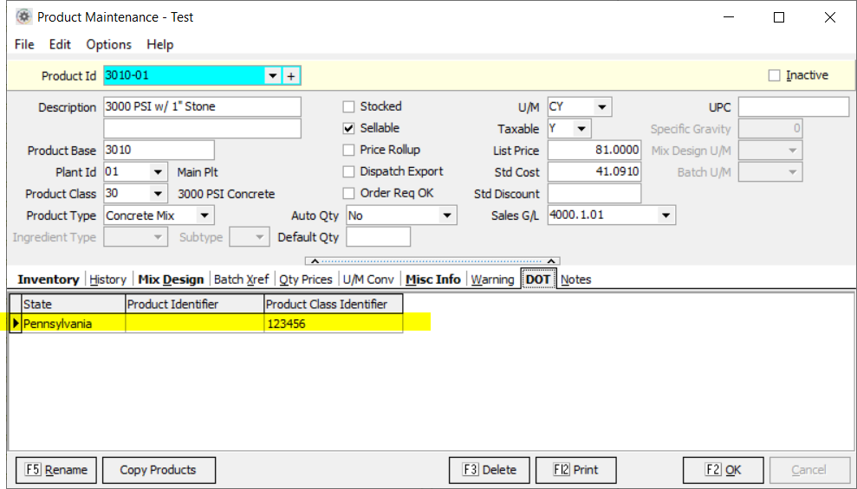Confirm with the F2 OK button
The width and height of the screenshot is (857, 489).
point(723,470)
